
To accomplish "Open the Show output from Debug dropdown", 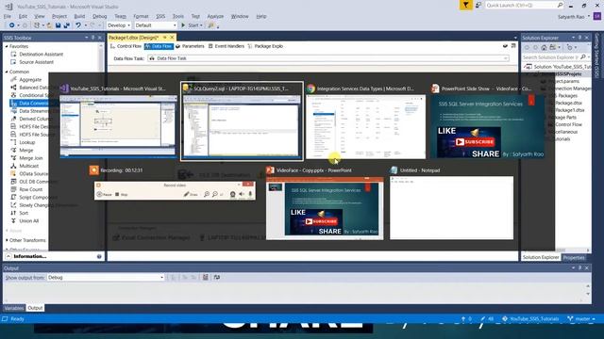I will [106, 278].
